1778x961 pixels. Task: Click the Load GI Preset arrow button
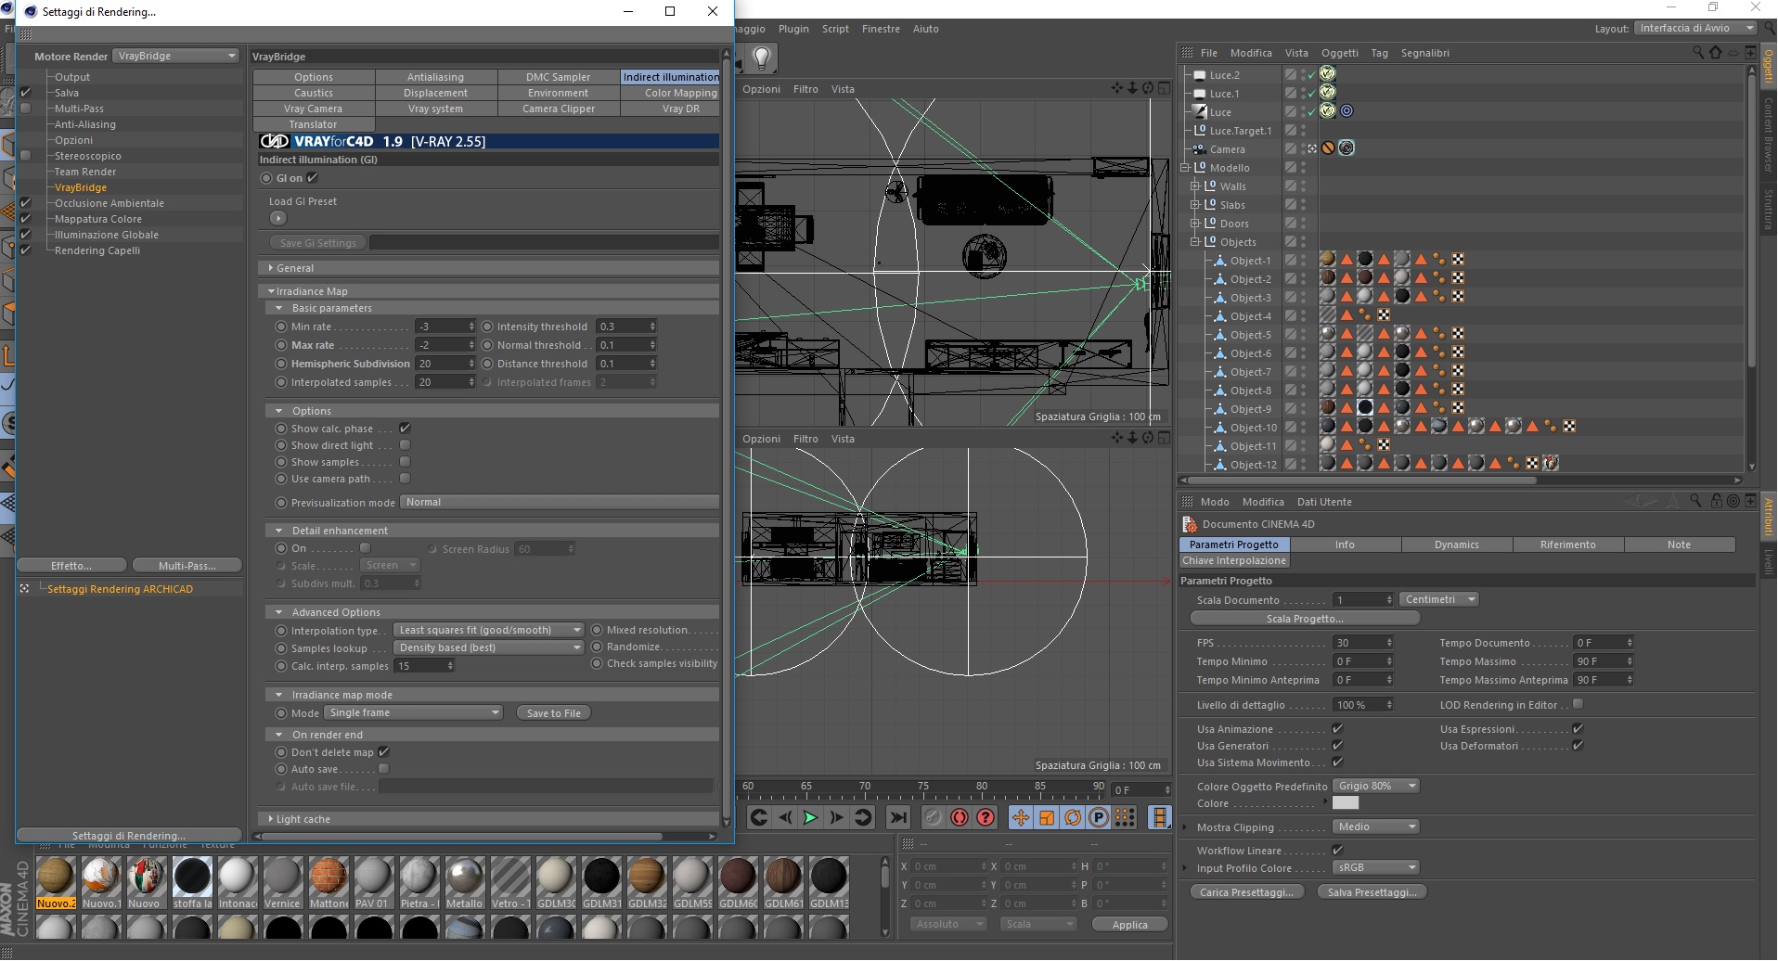pyautogui.click(x=277, y=219)
